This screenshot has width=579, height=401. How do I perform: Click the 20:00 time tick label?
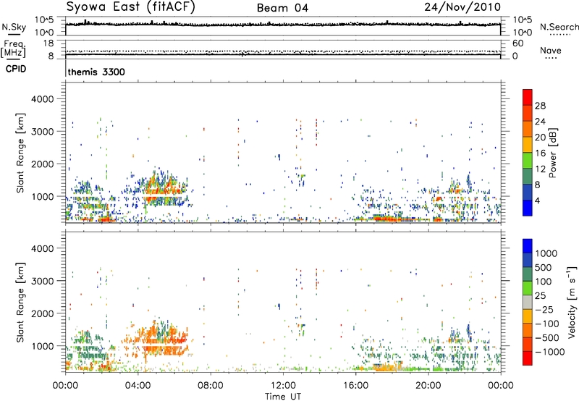click(x=428, y=386)
